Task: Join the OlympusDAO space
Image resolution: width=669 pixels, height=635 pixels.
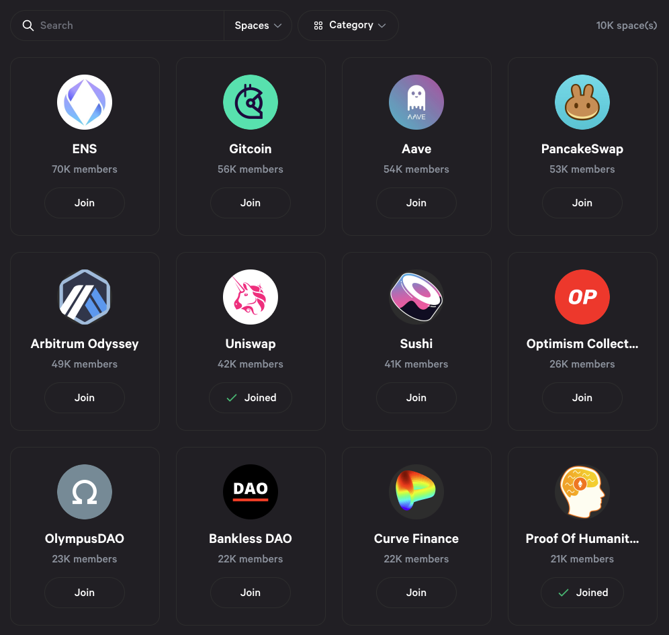Action: pyautogui.click(x=85, y=592)
